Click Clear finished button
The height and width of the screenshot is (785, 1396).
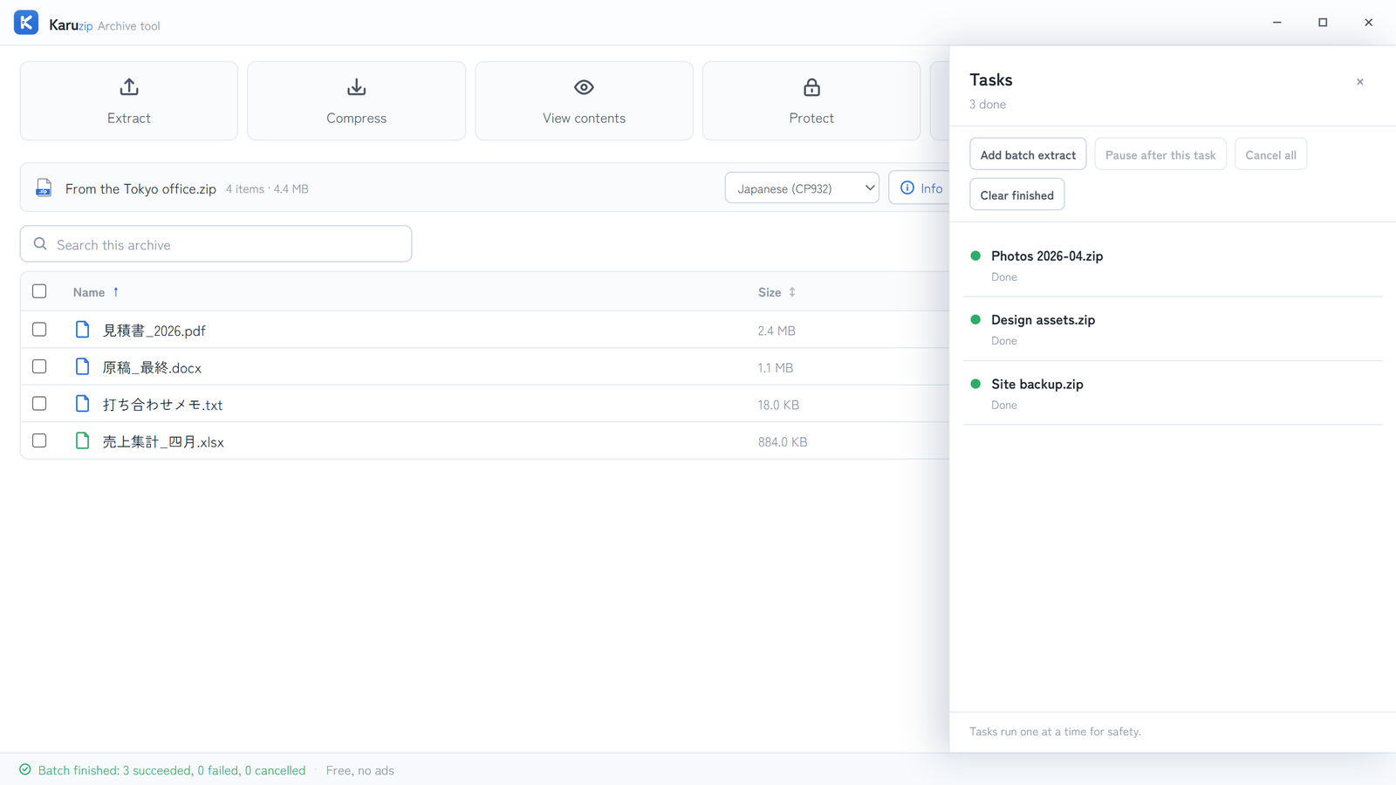[1016, 195]
